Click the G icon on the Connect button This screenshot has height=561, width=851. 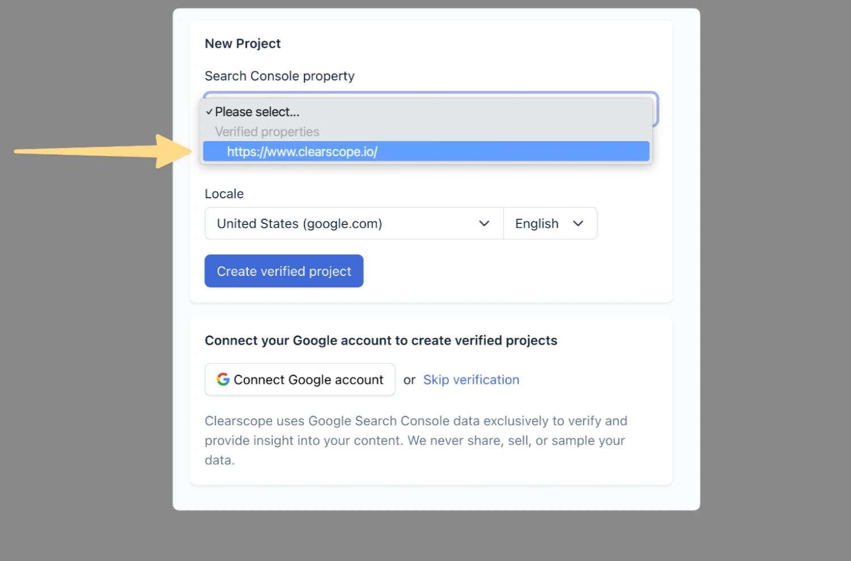tap(222, 379)
